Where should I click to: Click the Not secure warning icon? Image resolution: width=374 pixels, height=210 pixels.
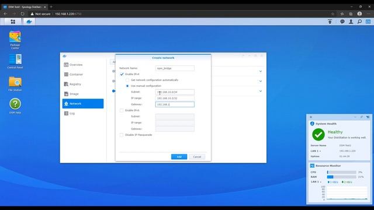(32, 14)
